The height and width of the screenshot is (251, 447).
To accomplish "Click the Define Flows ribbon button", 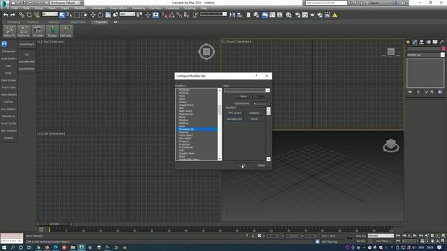I will point(10,31).
